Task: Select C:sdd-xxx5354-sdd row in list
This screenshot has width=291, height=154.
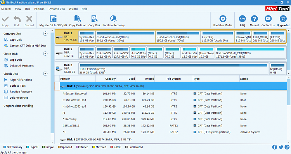Action: point(173,100)
